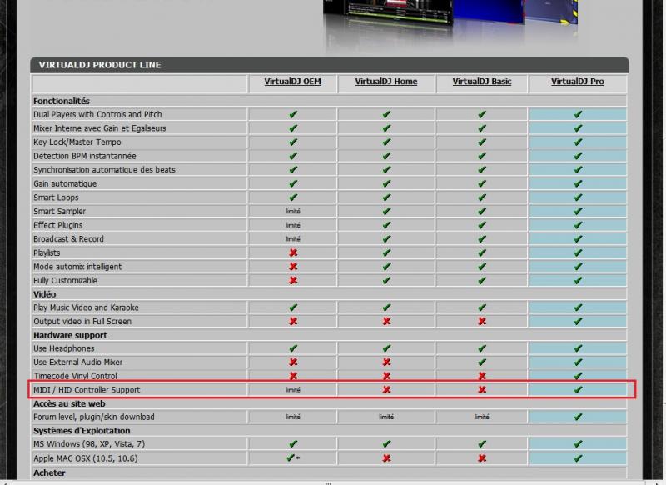Click the green check for Fully Customizable under Home
The width and height of the screenshot is (666, 485).
pyautogui.click(x=386, y=280)
